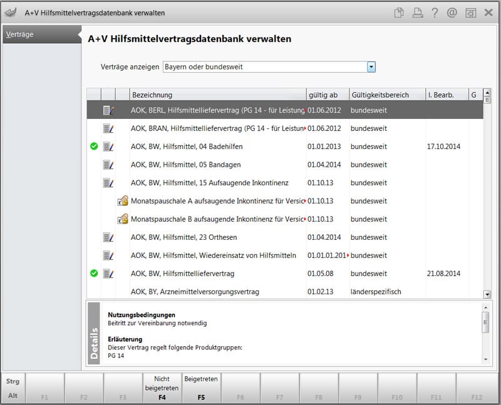Click green checkmark in AOK, BW, Hilfsmittelliefervertrag row
Image resolution: width=501 pixels, height=405 pixels.
[94, 274]
